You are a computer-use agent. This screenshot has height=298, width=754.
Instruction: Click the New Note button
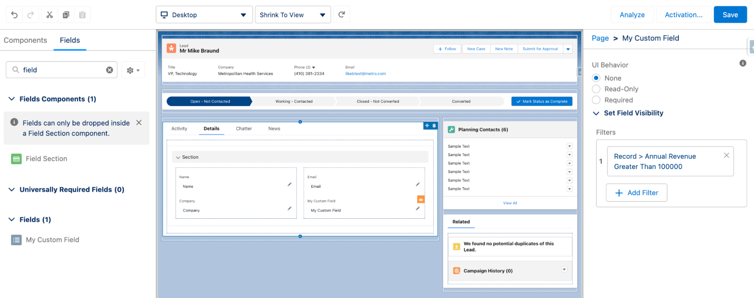(504, 49)
